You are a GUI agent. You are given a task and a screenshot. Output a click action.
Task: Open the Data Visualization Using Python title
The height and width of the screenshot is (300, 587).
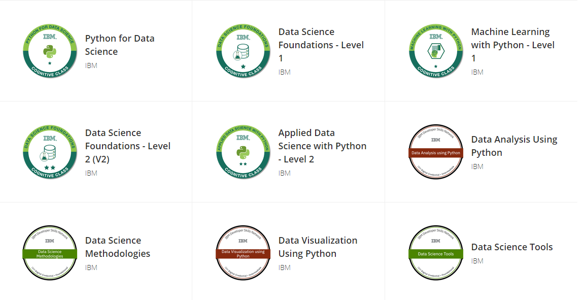318,247
